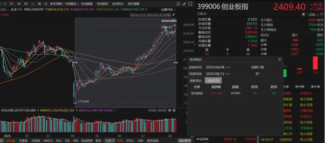The image size is (325, 143).
Task: Open 更多 sub-indicators list
Action: tap(98, 141)
